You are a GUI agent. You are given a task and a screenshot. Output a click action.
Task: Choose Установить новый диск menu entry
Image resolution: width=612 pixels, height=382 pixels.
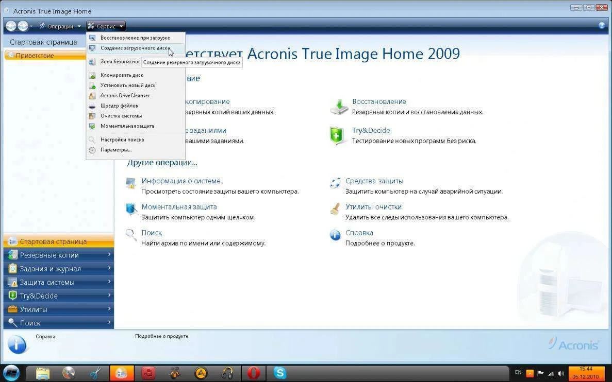tap(136, 85)
